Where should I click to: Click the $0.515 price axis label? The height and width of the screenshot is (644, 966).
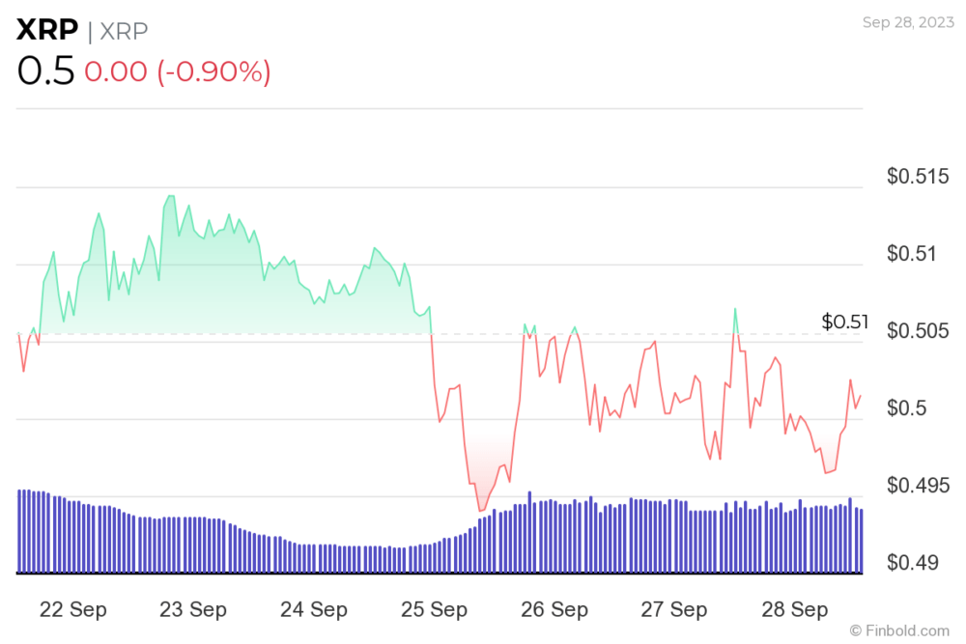pyautogui.click(x=918, y=177)
